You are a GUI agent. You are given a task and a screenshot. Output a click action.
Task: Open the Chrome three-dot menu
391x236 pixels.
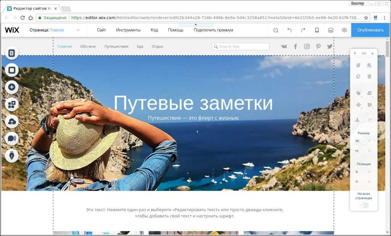point(385,18)
